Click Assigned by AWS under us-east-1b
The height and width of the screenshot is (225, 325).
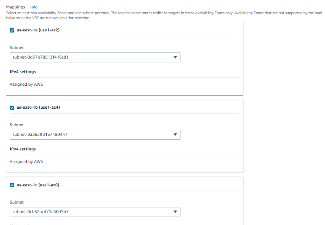26,162
